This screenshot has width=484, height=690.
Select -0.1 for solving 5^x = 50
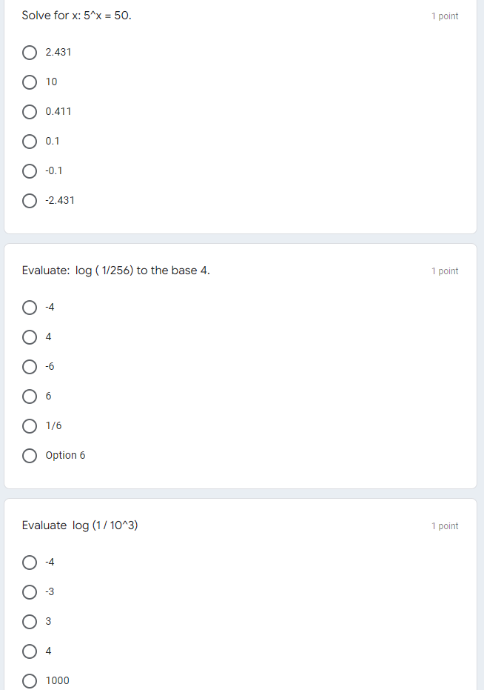30,170
